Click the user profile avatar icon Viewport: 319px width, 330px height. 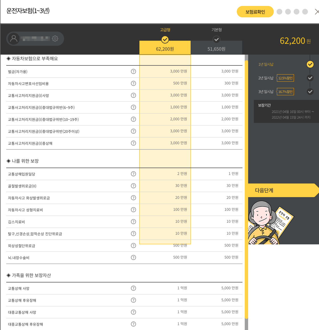pos(14,39)
